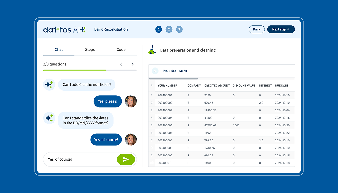Screen dimensions: 338x193
Task: Click the COMPANY column header
Action: [194, 86]
